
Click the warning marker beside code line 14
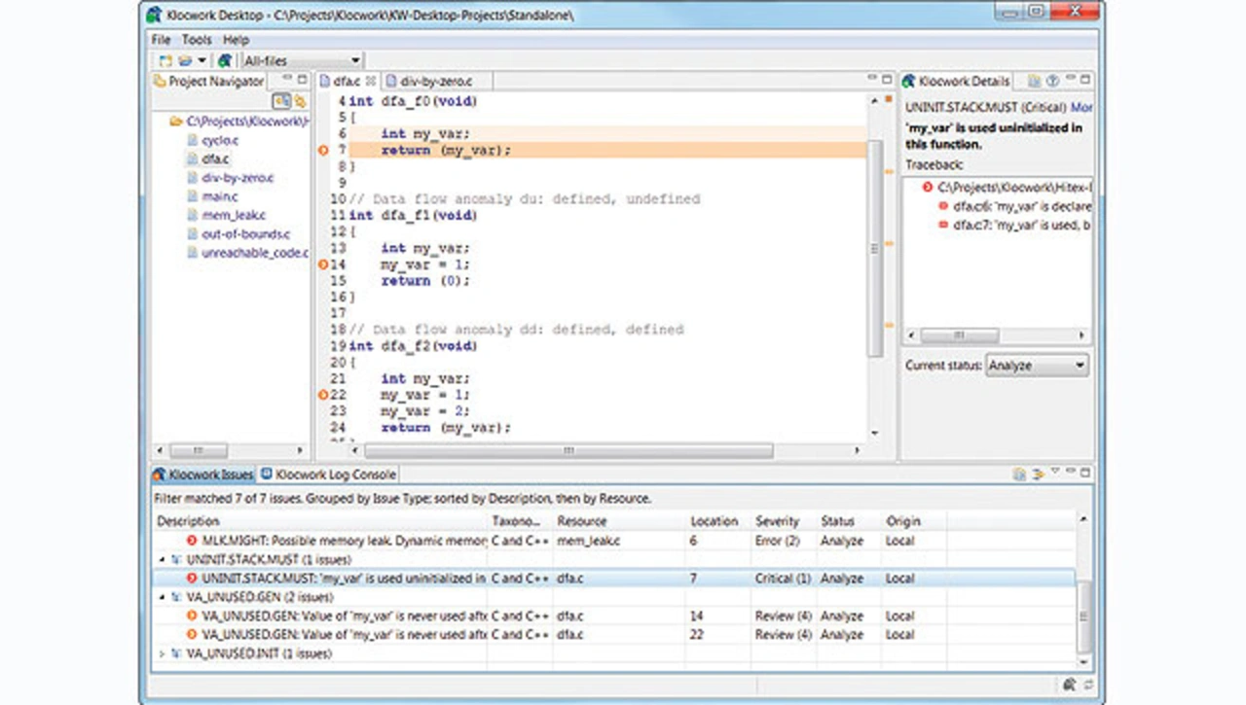pos(324,264)
